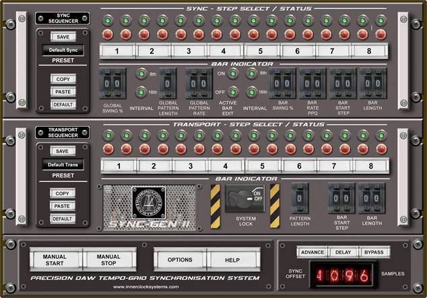This screenshot has width=427, height=298.
Task: Select bar 4 in Transport sequencer
Action: 226,166
